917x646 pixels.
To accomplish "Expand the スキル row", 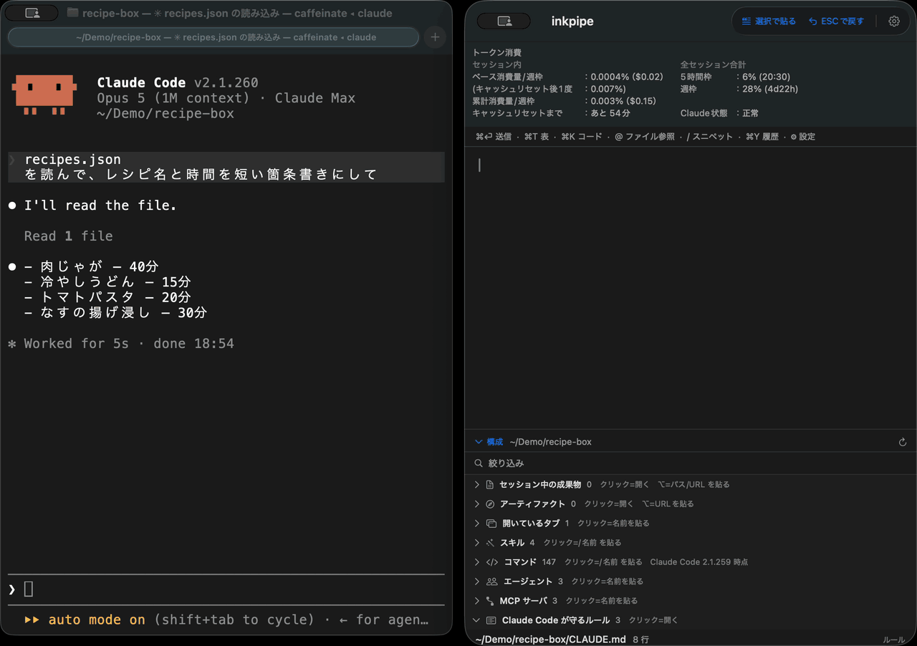I will [477, 543].
